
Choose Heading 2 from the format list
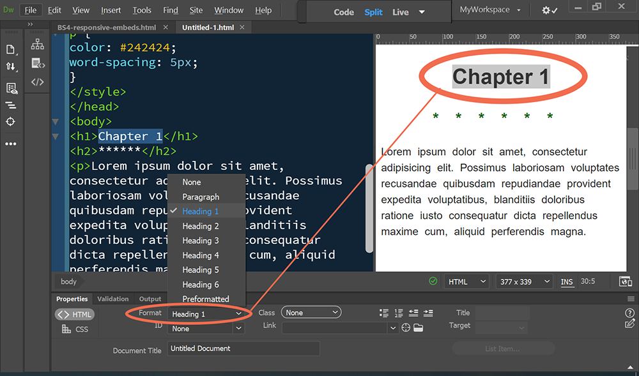coord(206,226)
